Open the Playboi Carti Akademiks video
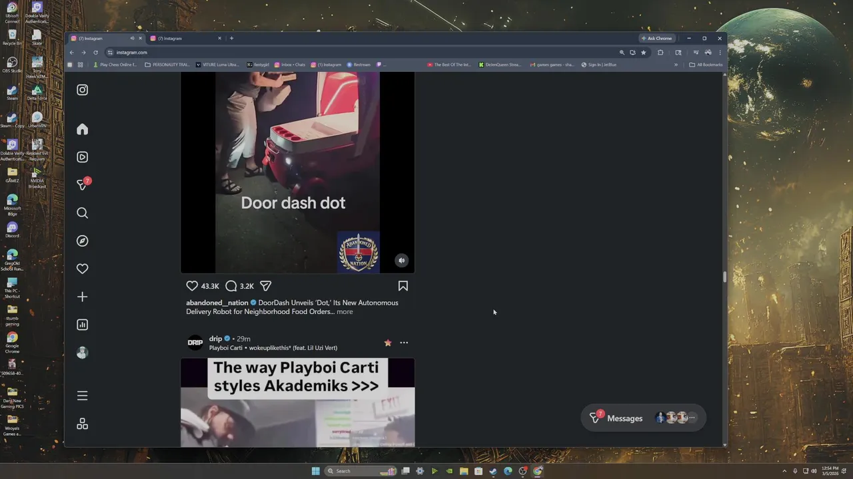 coord(297,402)
